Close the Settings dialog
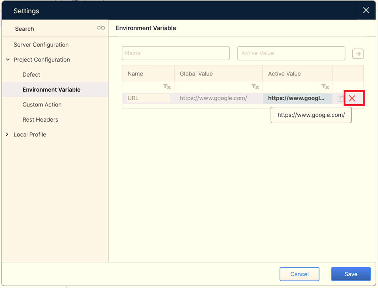This screenshot has width=378, height=288. [366, 10]
